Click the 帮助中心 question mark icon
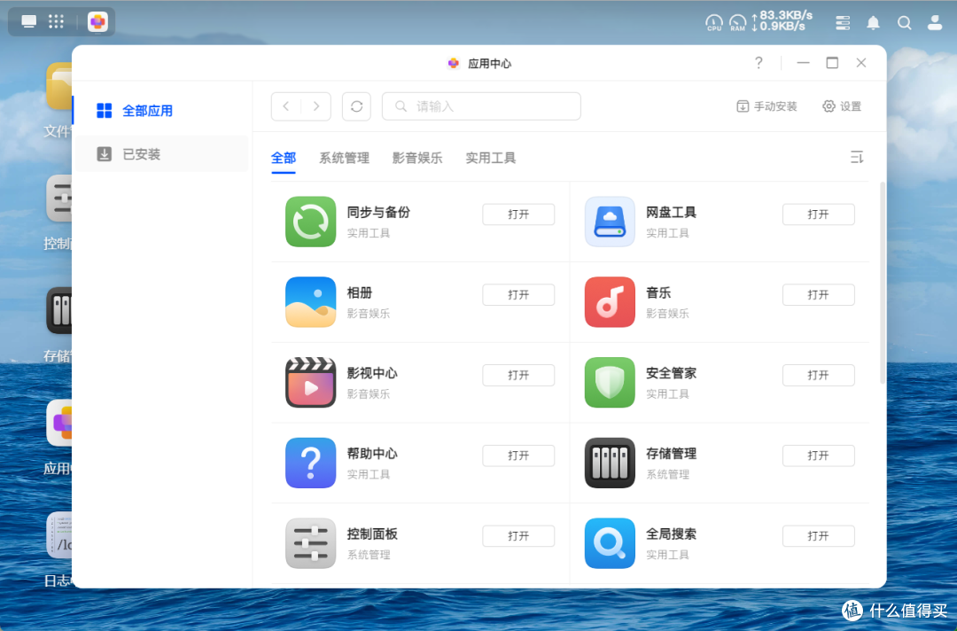The width and height of the screenshot is (957, 631). pos(311,464)
